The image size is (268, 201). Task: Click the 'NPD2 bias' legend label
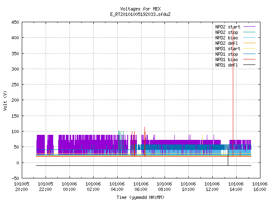point(227,38)
